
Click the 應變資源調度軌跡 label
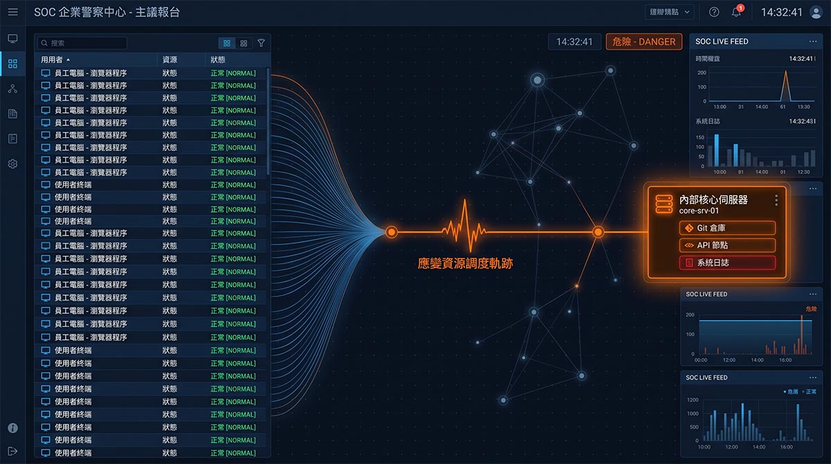[465, 264]
